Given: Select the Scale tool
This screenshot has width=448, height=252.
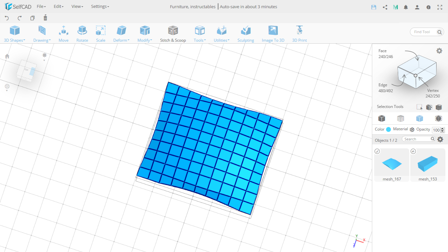Looking at the screenshot, I should tap(101, 34).
